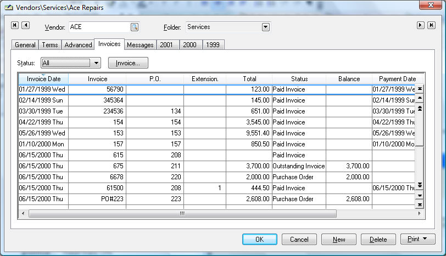
Task: Select the Invoices tab
Action: [x=109, y=44]
